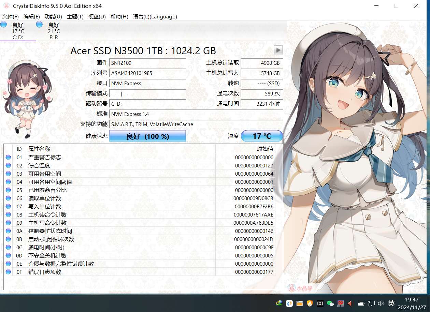Click the red speaker tray icon
Screen dimensions: 430x312
coord(350,303)
